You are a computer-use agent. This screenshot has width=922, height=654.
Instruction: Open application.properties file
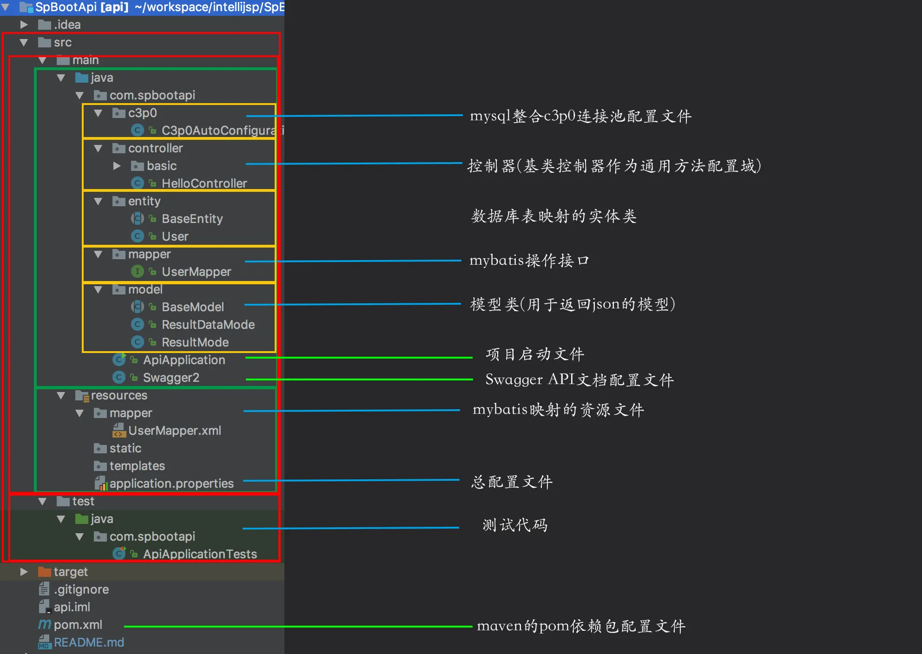coord(171,484)
